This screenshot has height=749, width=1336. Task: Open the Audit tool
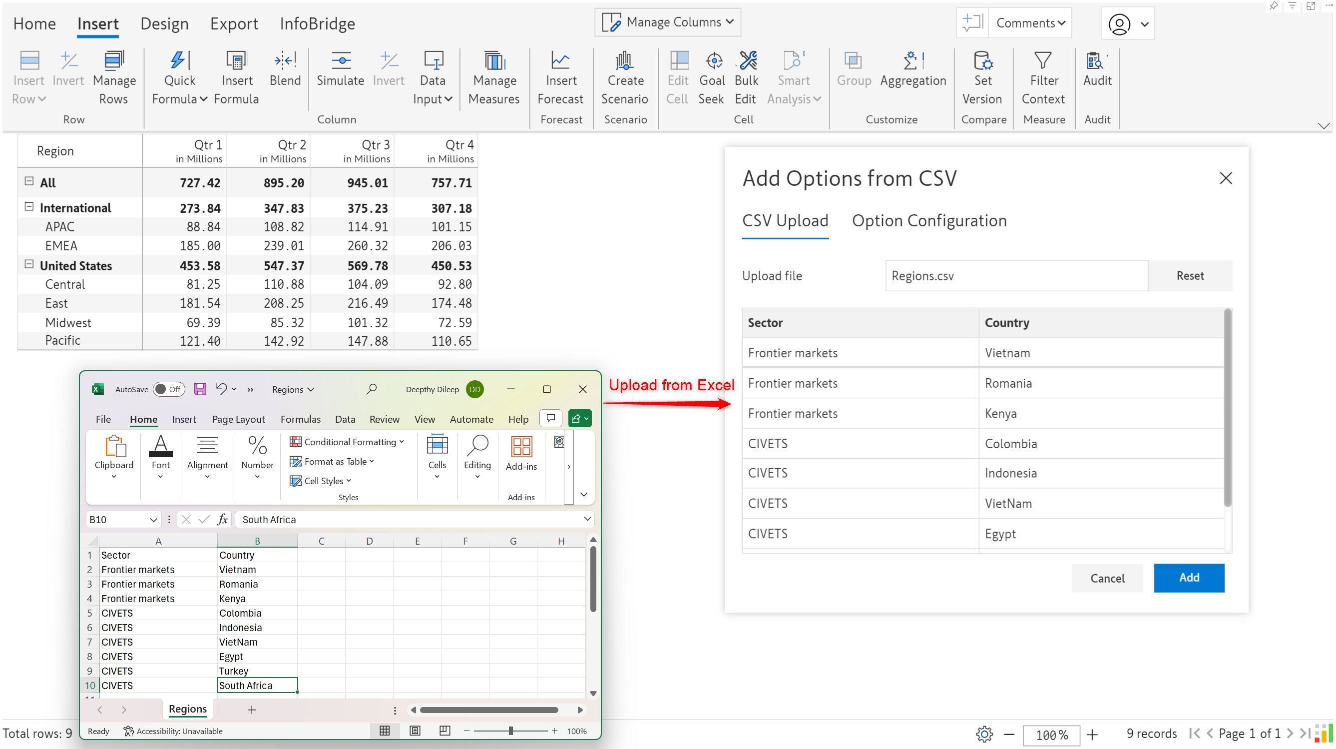[1097, 69]
